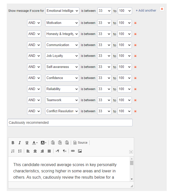Click the editor resize handle corner
This screenshot has width=170, height=195.
132,186
